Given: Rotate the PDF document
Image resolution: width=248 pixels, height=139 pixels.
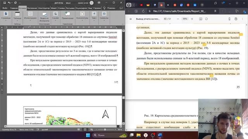Looking at the screenshot, I should (207, 19).
